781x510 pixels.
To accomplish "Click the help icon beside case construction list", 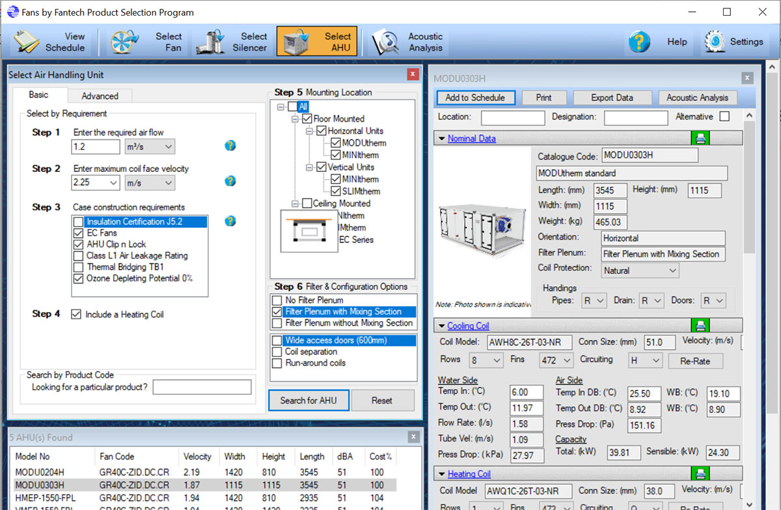I will [230, 221].
